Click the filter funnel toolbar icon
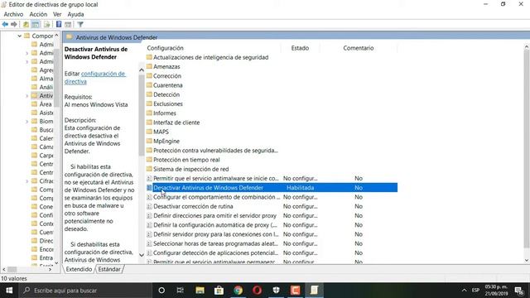 [x=80, y=24]
